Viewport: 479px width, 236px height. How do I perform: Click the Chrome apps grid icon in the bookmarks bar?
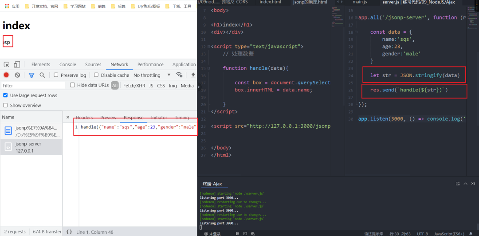(7, 6)
